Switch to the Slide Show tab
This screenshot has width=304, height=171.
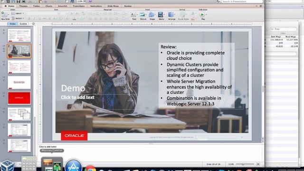[113, 6]
